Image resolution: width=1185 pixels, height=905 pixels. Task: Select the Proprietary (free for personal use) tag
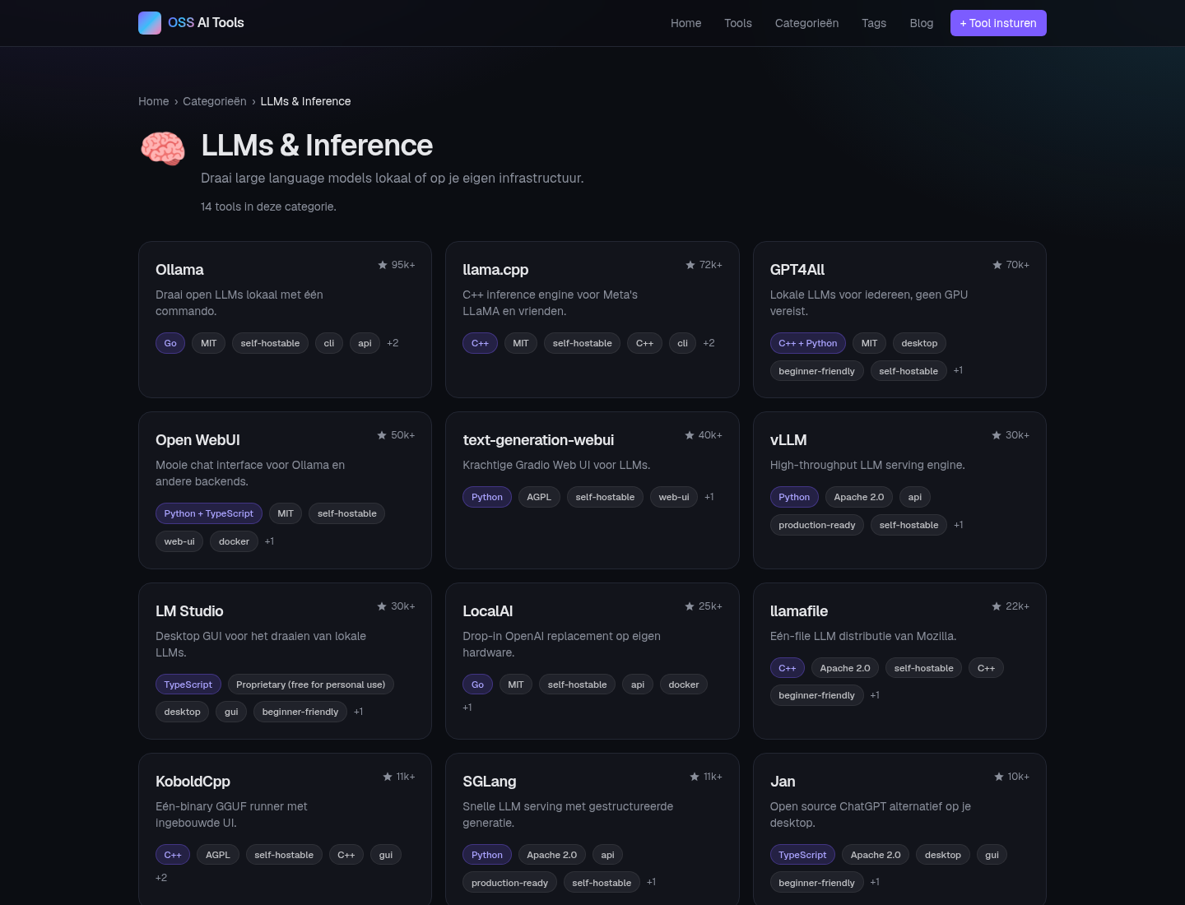pos(311,685)
